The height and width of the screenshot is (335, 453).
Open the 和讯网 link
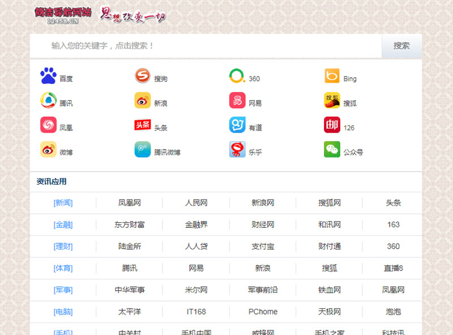click(x=330, y=225)
